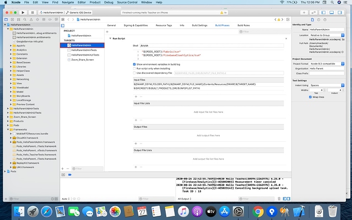Viewport: 352px width, 220px height.
Task: Collapse the Run Script section
Action: 110,39
